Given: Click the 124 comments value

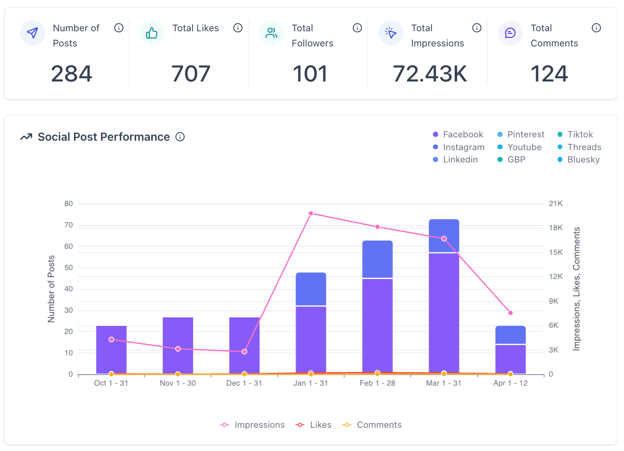Looking at the screenshot, I should [x=549, y=74].
